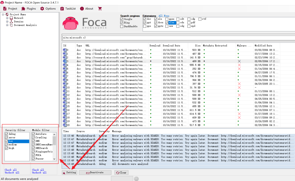295x181 pixels.
Task: Toggle the docx extension checkbox
Action: click(x=156, y=23)
